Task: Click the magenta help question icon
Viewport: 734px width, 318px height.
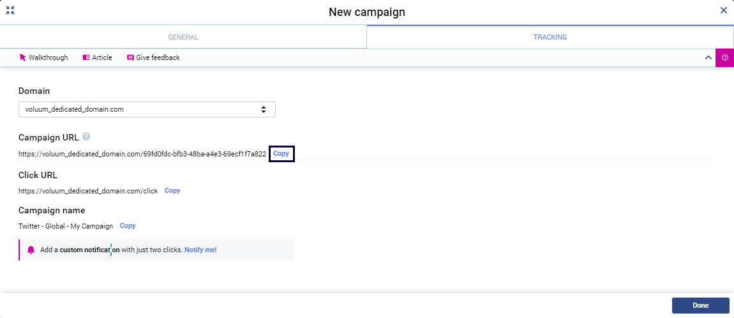Action: click(x=725, y=57)
